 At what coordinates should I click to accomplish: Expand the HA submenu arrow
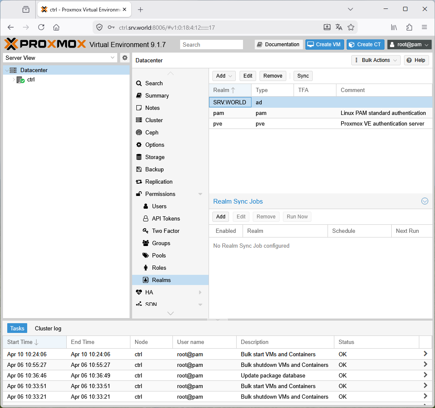point(201,292)
